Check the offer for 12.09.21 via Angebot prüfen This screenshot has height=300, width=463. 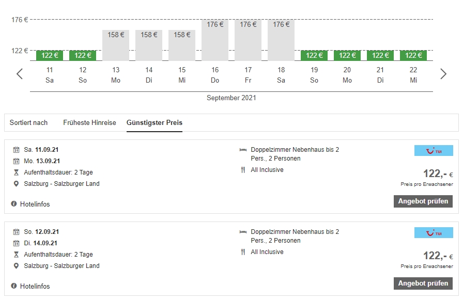click(423, 283)
